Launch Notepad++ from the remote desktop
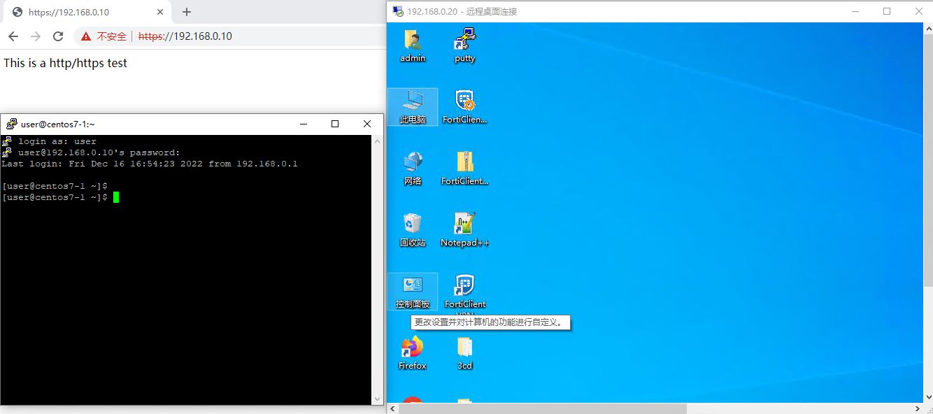Image resolution: width=933 pixels, height=414 pixels. 465,225
